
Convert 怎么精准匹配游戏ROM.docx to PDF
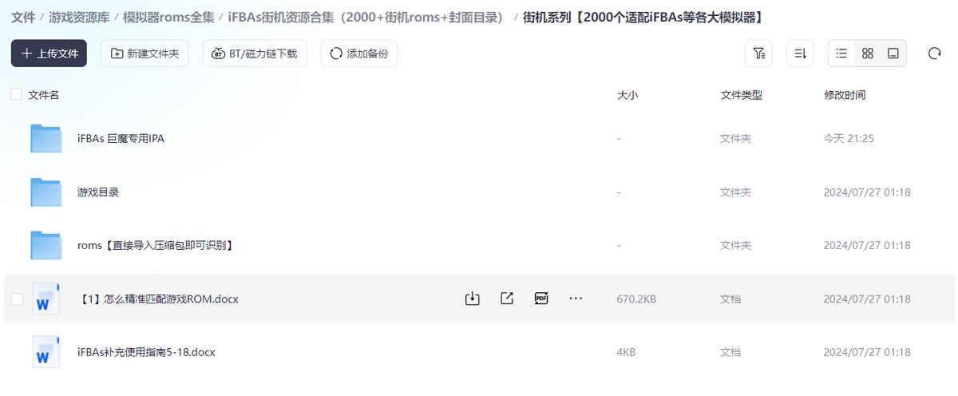click(x=541, y=299)
